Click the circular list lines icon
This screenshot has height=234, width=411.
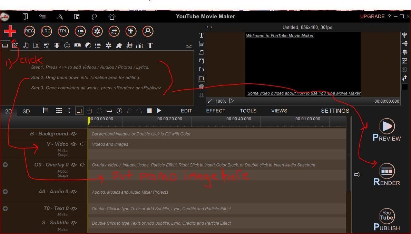click(80, 31)
